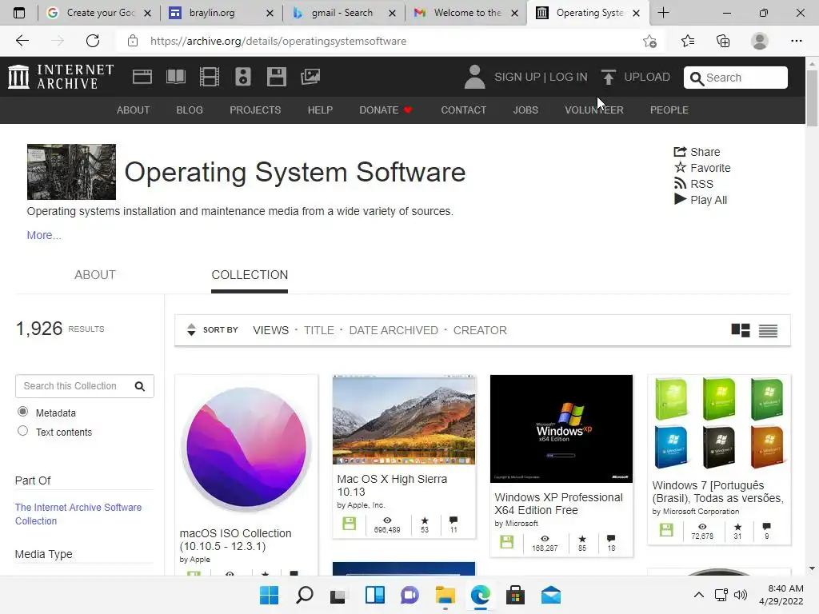This screenshot has width=819, height=614.
Task: Open macOS ISO Collection thumbnail
Action: click(x=246, y=448)
